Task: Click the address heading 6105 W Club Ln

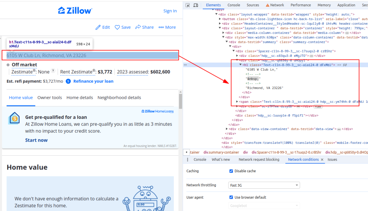Action: point(46,55)
